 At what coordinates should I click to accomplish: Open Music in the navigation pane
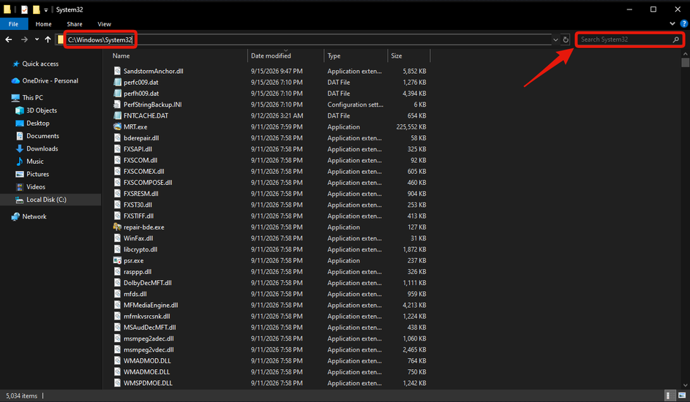35,162
